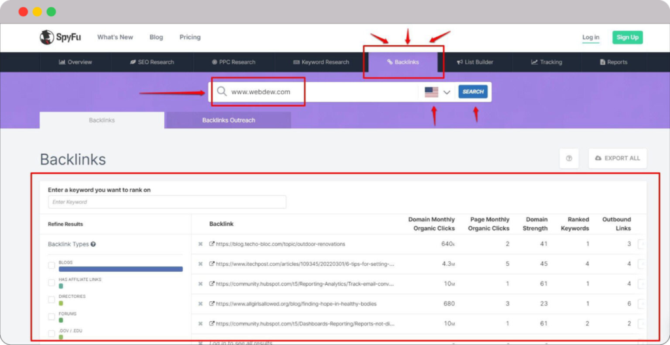Sort by Domain Strength column header
The width and height of the screenshot is (670, 345).
pos(535,224)
